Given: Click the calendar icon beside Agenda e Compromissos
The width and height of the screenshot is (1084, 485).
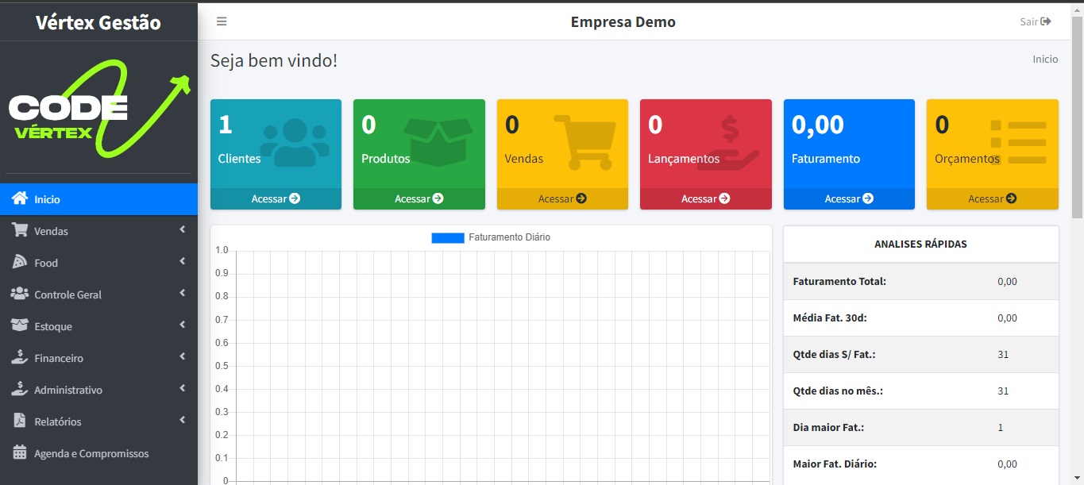Looking at the screenshot, I should (x=20, y=452).
